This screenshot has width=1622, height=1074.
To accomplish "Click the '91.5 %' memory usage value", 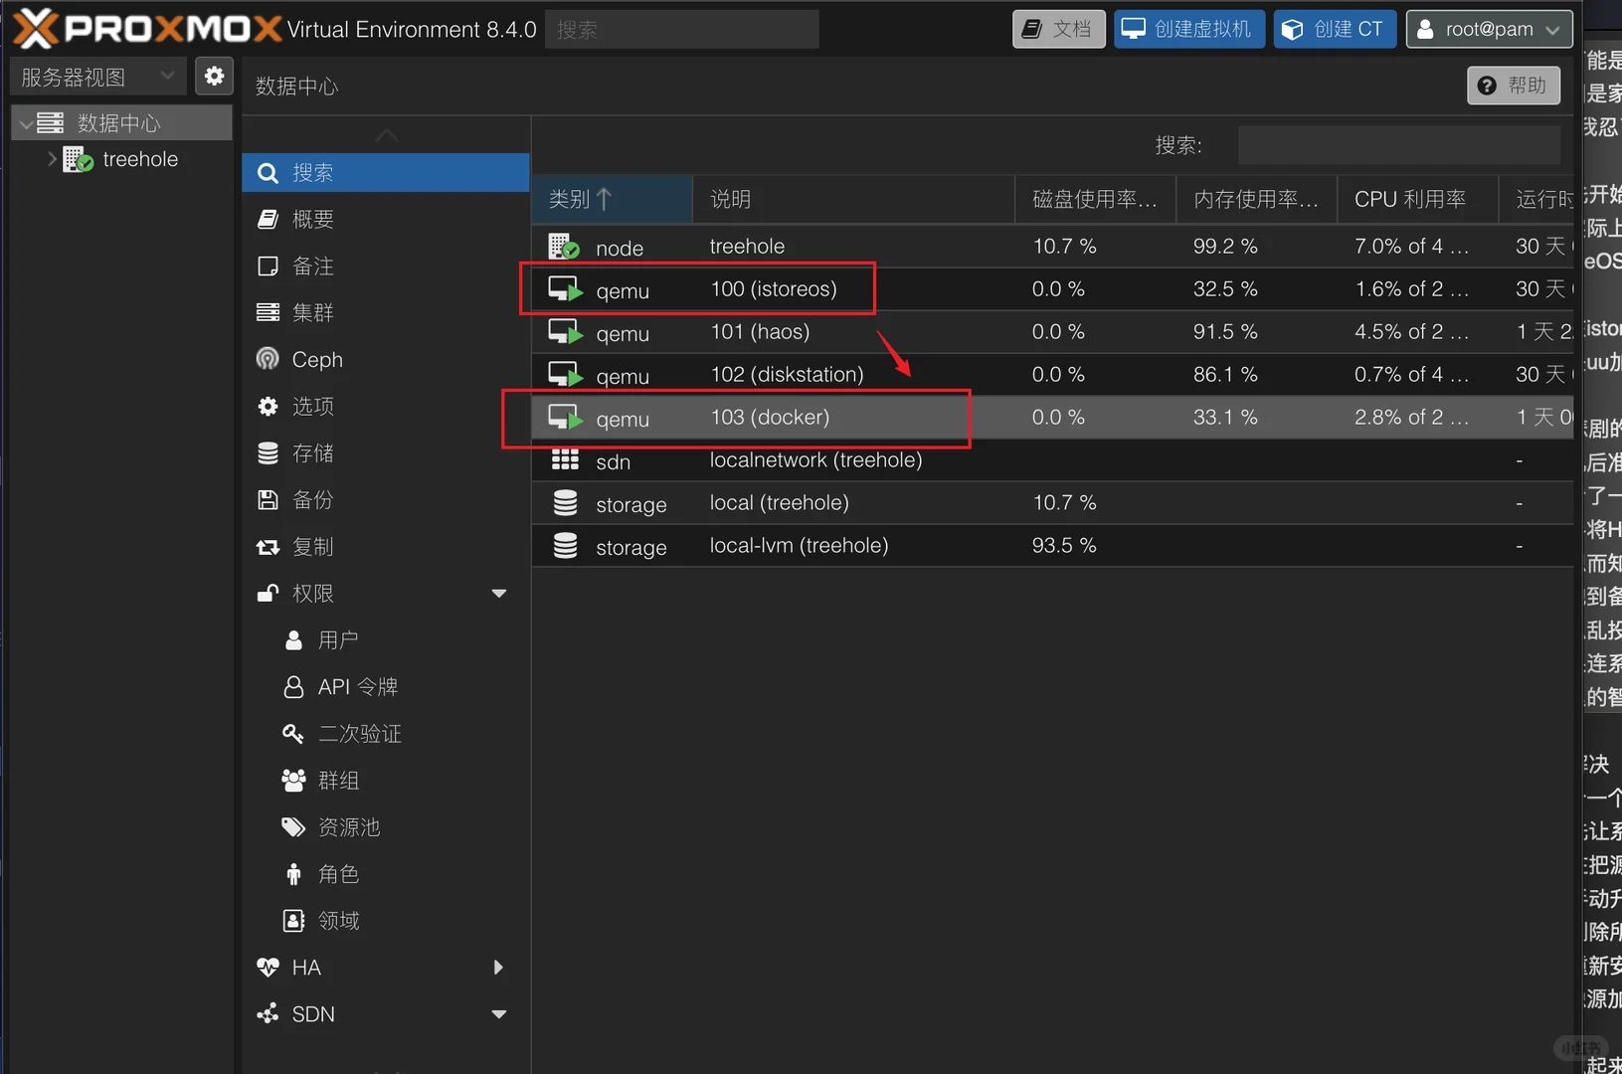I will (x=1225, y=332).
